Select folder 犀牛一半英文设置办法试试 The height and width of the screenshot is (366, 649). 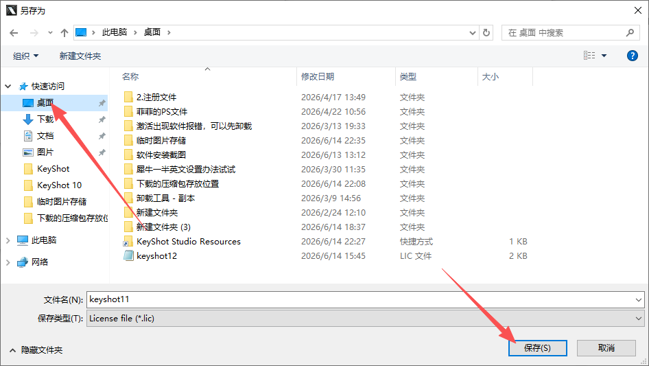(186, 170)
